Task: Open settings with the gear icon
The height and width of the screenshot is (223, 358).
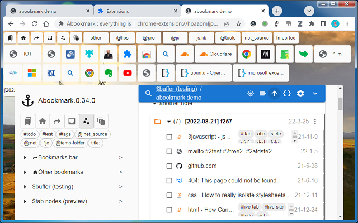Action: point(300,94)
